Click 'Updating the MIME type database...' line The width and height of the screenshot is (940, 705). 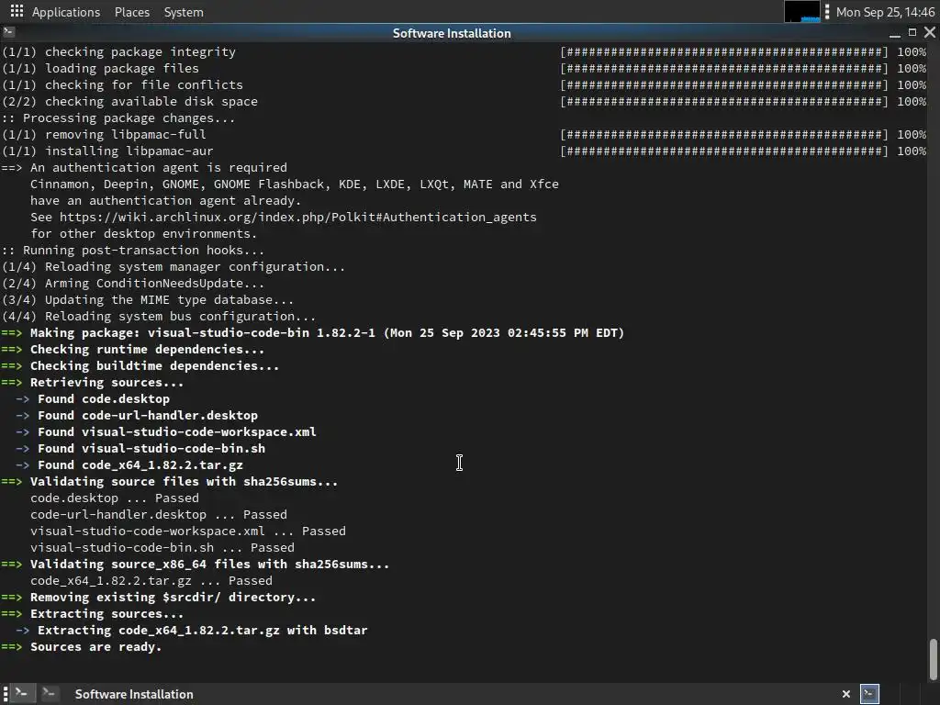[x=148, y=300]
